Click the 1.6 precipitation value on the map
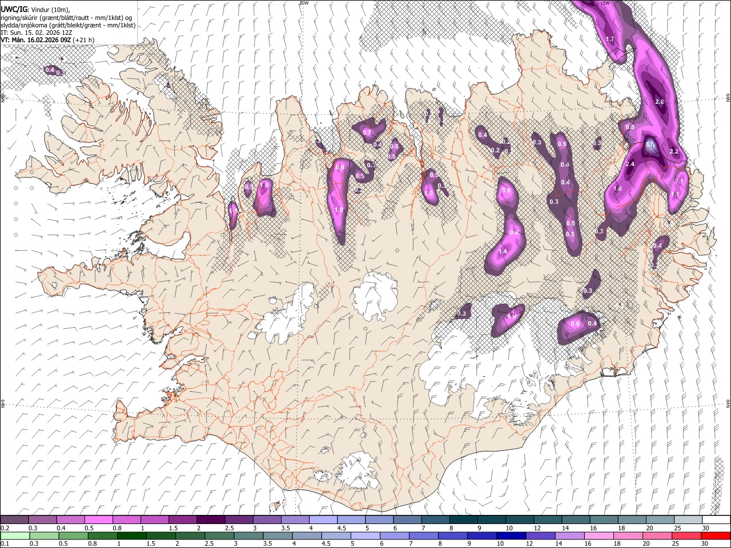This screenshot has width=731, height=548. (617, 189)
